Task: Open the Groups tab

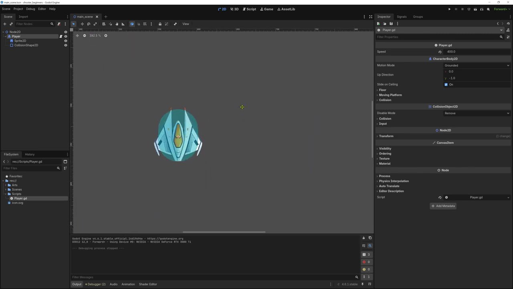Action: 418,17
